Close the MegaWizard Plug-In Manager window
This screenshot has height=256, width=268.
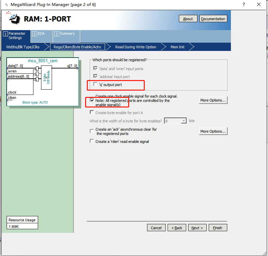point(259,4)
